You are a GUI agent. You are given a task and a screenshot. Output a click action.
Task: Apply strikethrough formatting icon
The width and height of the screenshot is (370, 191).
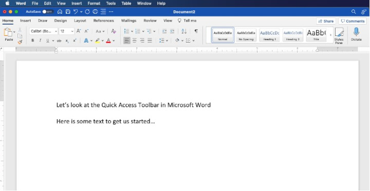coord(59,41)
